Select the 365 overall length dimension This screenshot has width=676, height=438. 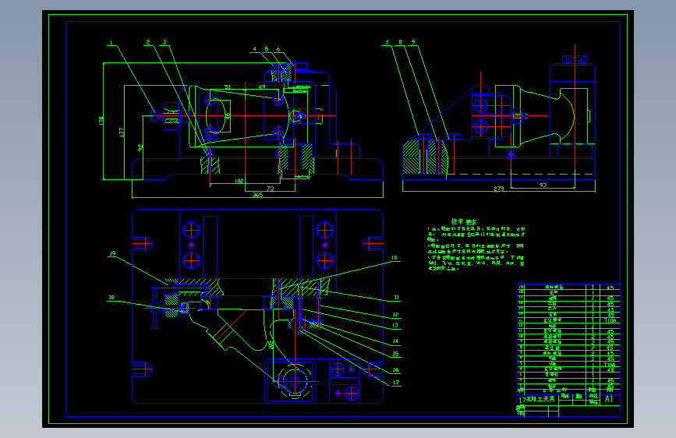point(257,195)
